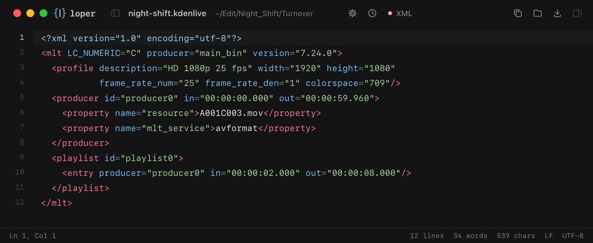Click line number 5 in gutter
593x243 pixels.
point(22,97)
